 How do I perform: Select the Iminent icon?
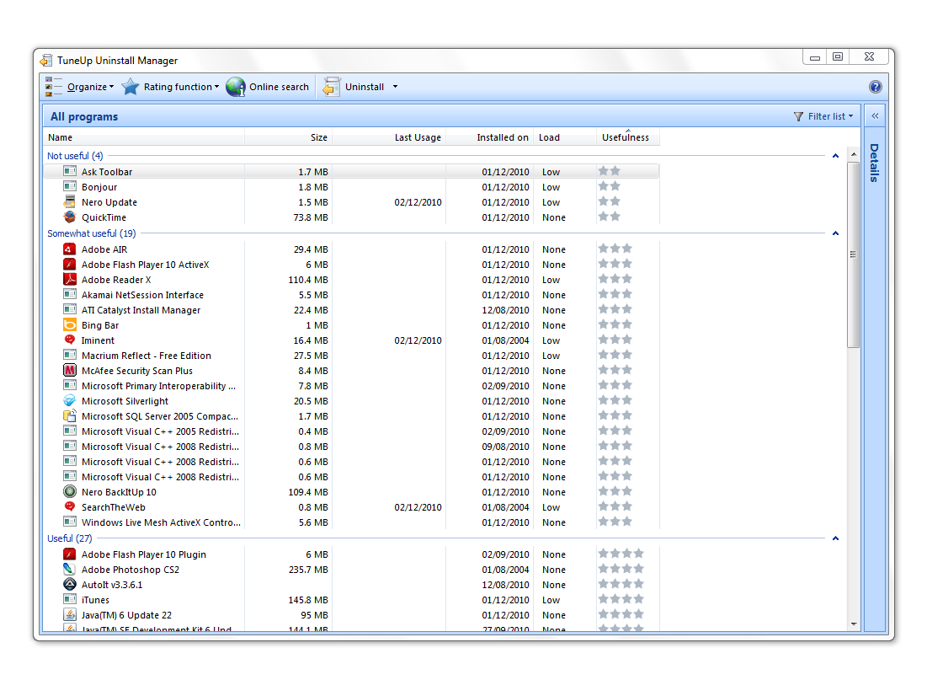click(x=70, y=340)
